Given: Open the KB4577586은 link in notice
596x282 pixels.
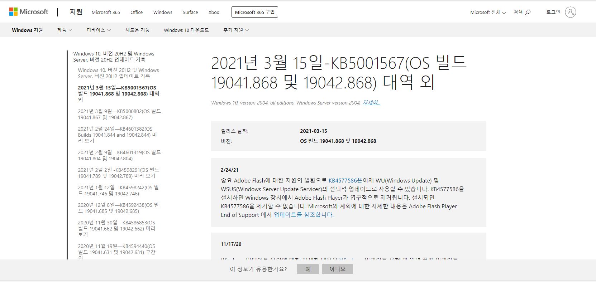Looking at the screenshot, I should [345, 180].
